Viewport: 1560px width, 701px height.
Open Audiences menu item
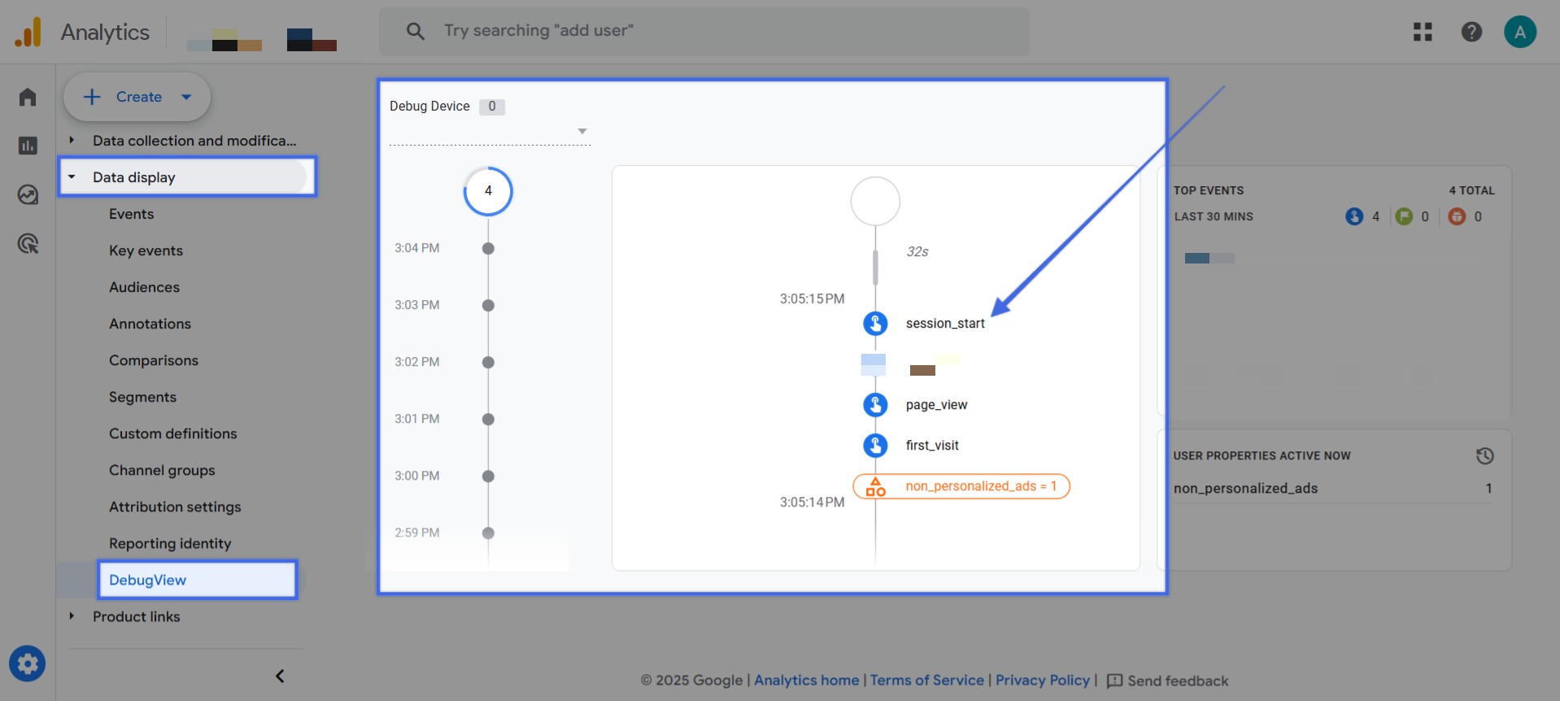[144, 287]
